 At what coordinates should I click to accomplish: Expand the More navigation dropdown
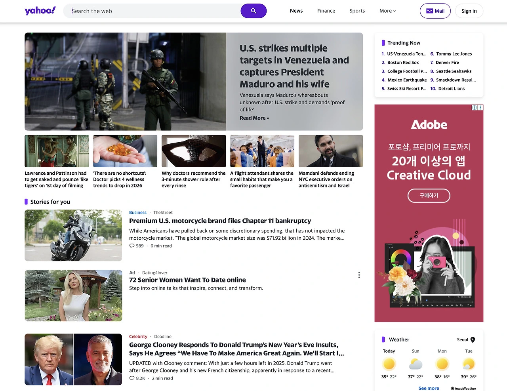pos(387,11)
